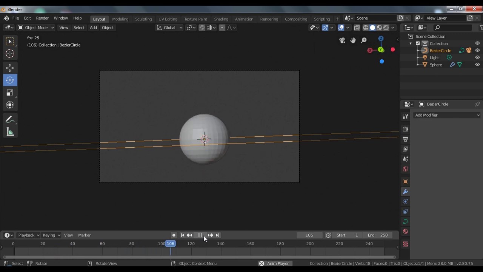Viewport: 483px width, 272px height.
Task: Open the Object properties tab
Action: (x=405, y=182)
